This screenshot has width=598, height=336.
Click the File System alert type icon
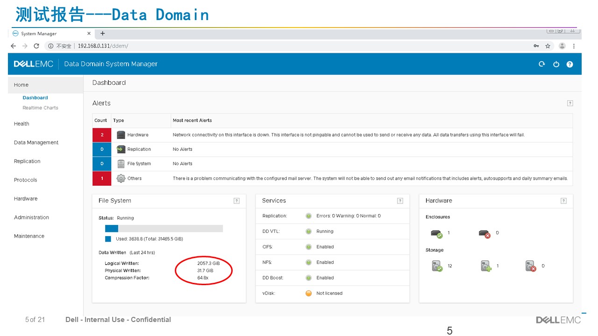(121, 164)
